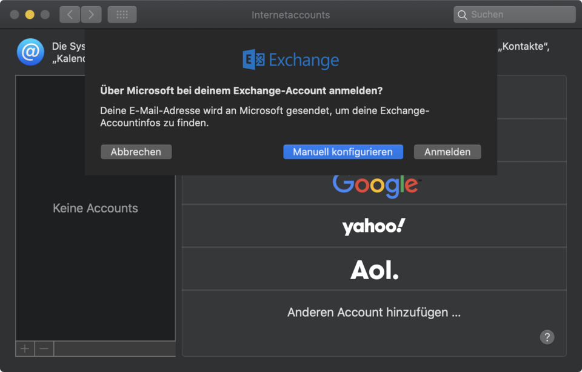Click the Exchange logo in dialog

290,59
